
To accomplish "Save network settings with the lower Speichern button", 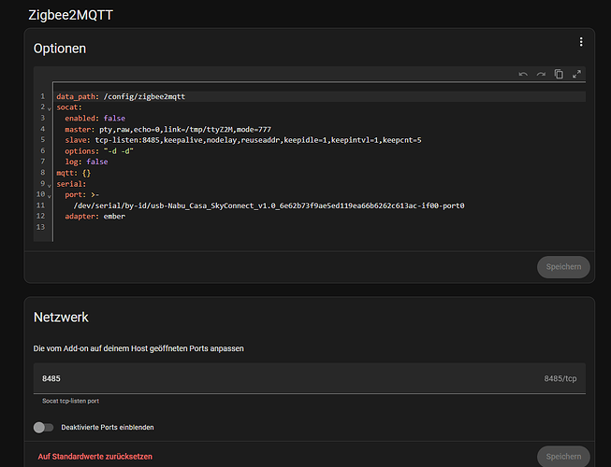I will point(562,456).
